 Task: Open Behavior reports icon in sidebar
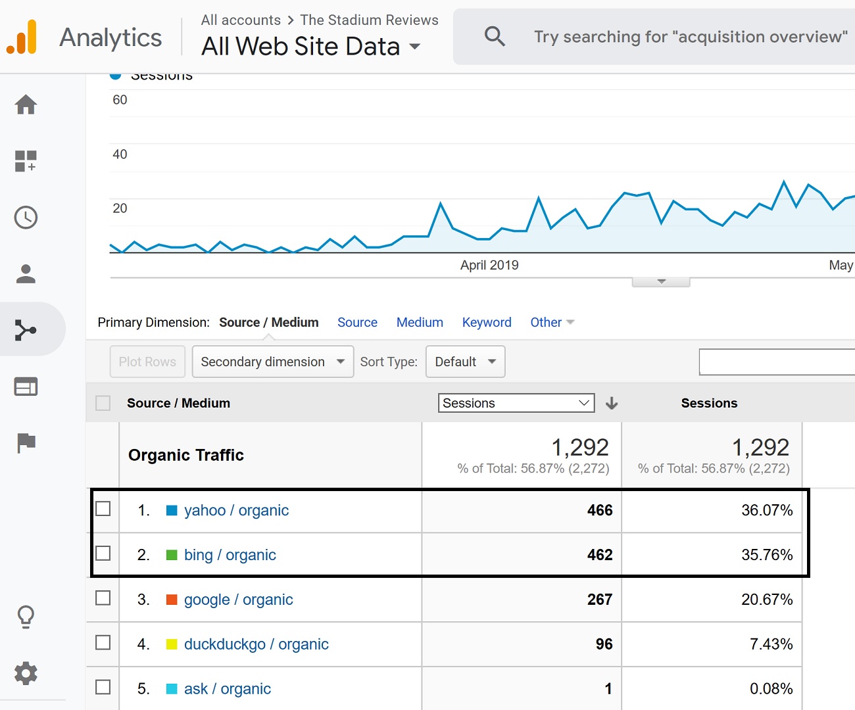[26, 387]
